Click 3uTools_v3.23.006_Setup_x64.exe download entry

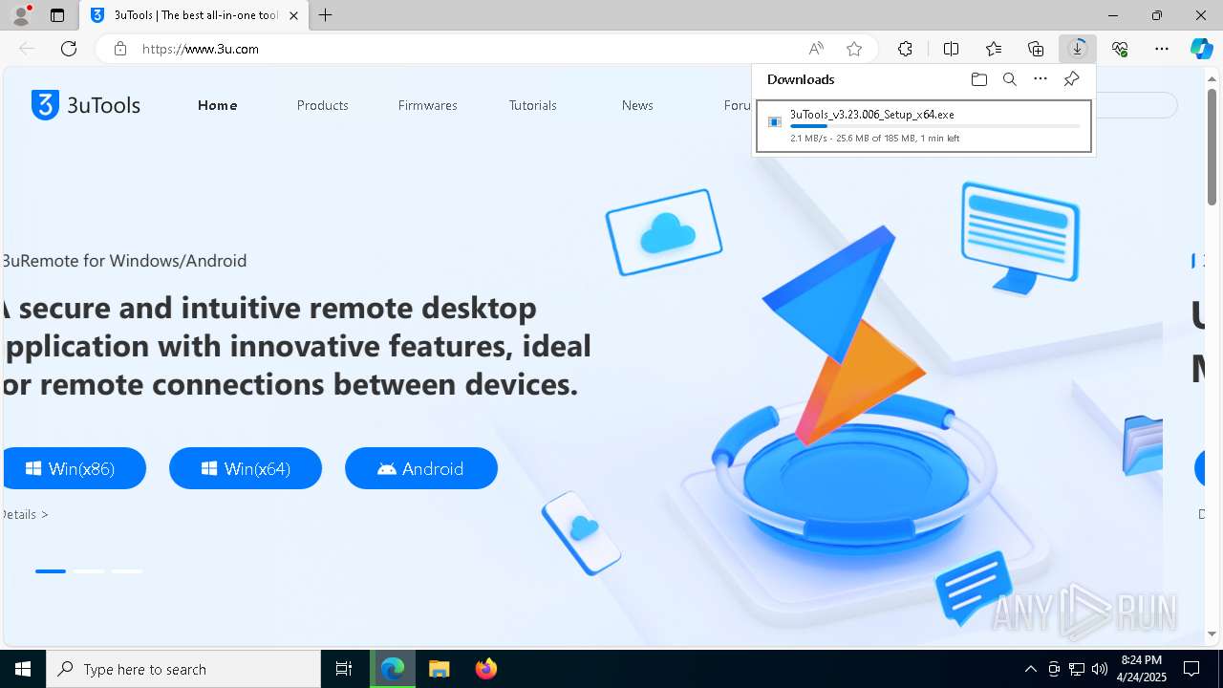tap(924, 126)
